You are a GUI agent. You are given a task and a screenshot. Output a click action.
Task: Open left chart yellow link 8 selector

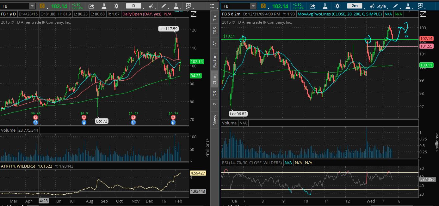click(x=42, y=6)
